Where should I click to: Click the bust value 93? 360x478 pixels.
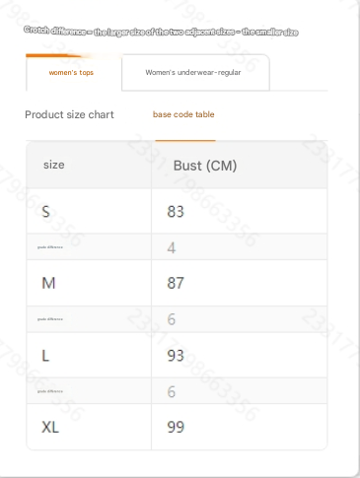pos(176,355)
